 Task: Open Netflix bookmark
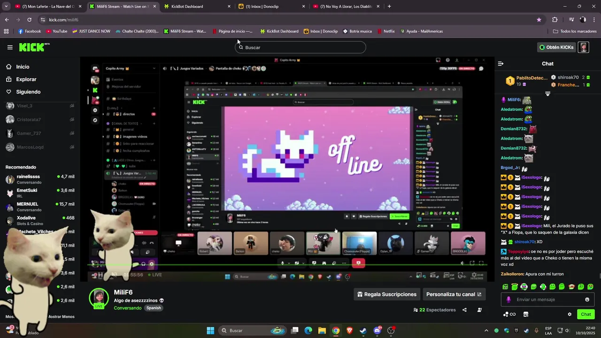point(386,31)
